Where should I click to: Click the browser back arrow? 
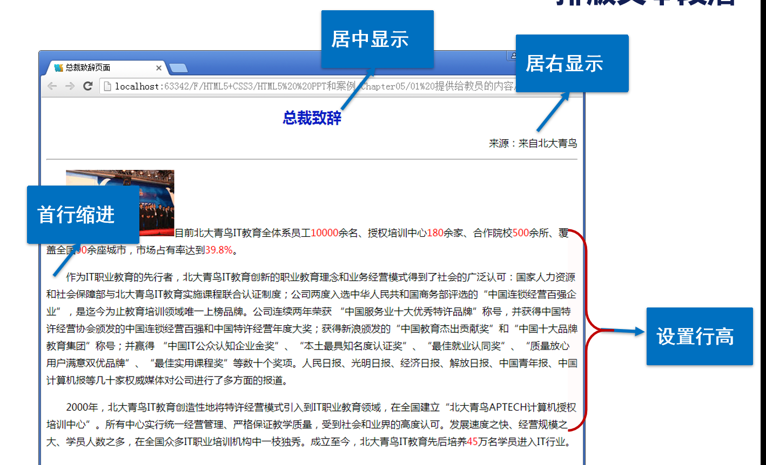coord(52,86)
